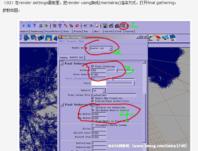Open Render Settings clapboard icon in status line
198x151 pixels.
coord(123,26)
